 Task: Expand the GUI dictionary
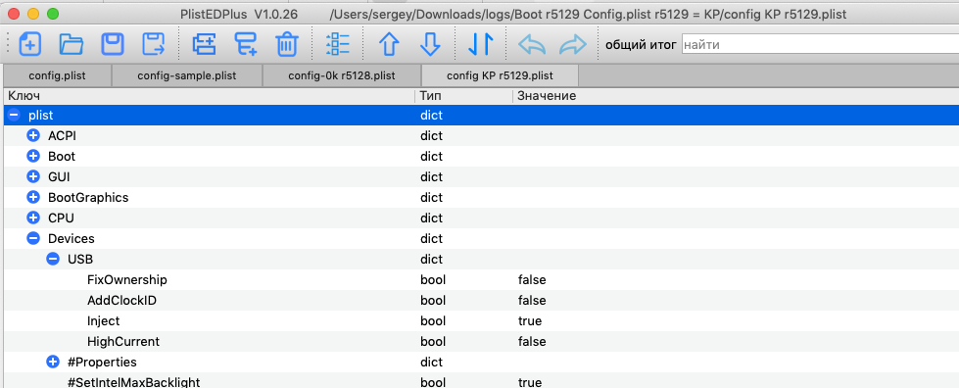point(33,177)
